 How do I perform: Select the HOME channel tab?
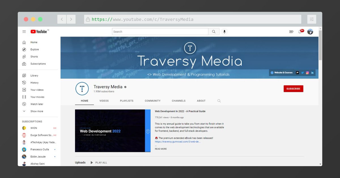[84, 101]
